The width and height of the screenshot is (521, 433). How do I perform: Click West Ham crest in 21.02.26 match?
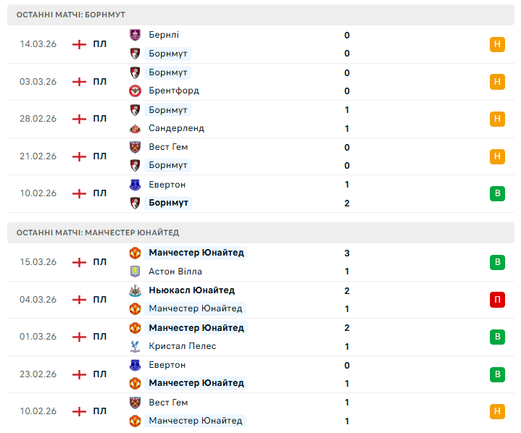tap(135, 147)
